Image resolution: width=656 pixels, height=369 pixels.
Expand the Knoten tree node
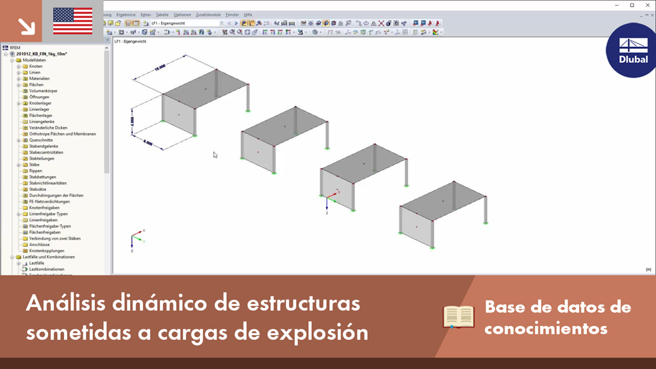tap(19, 67)
